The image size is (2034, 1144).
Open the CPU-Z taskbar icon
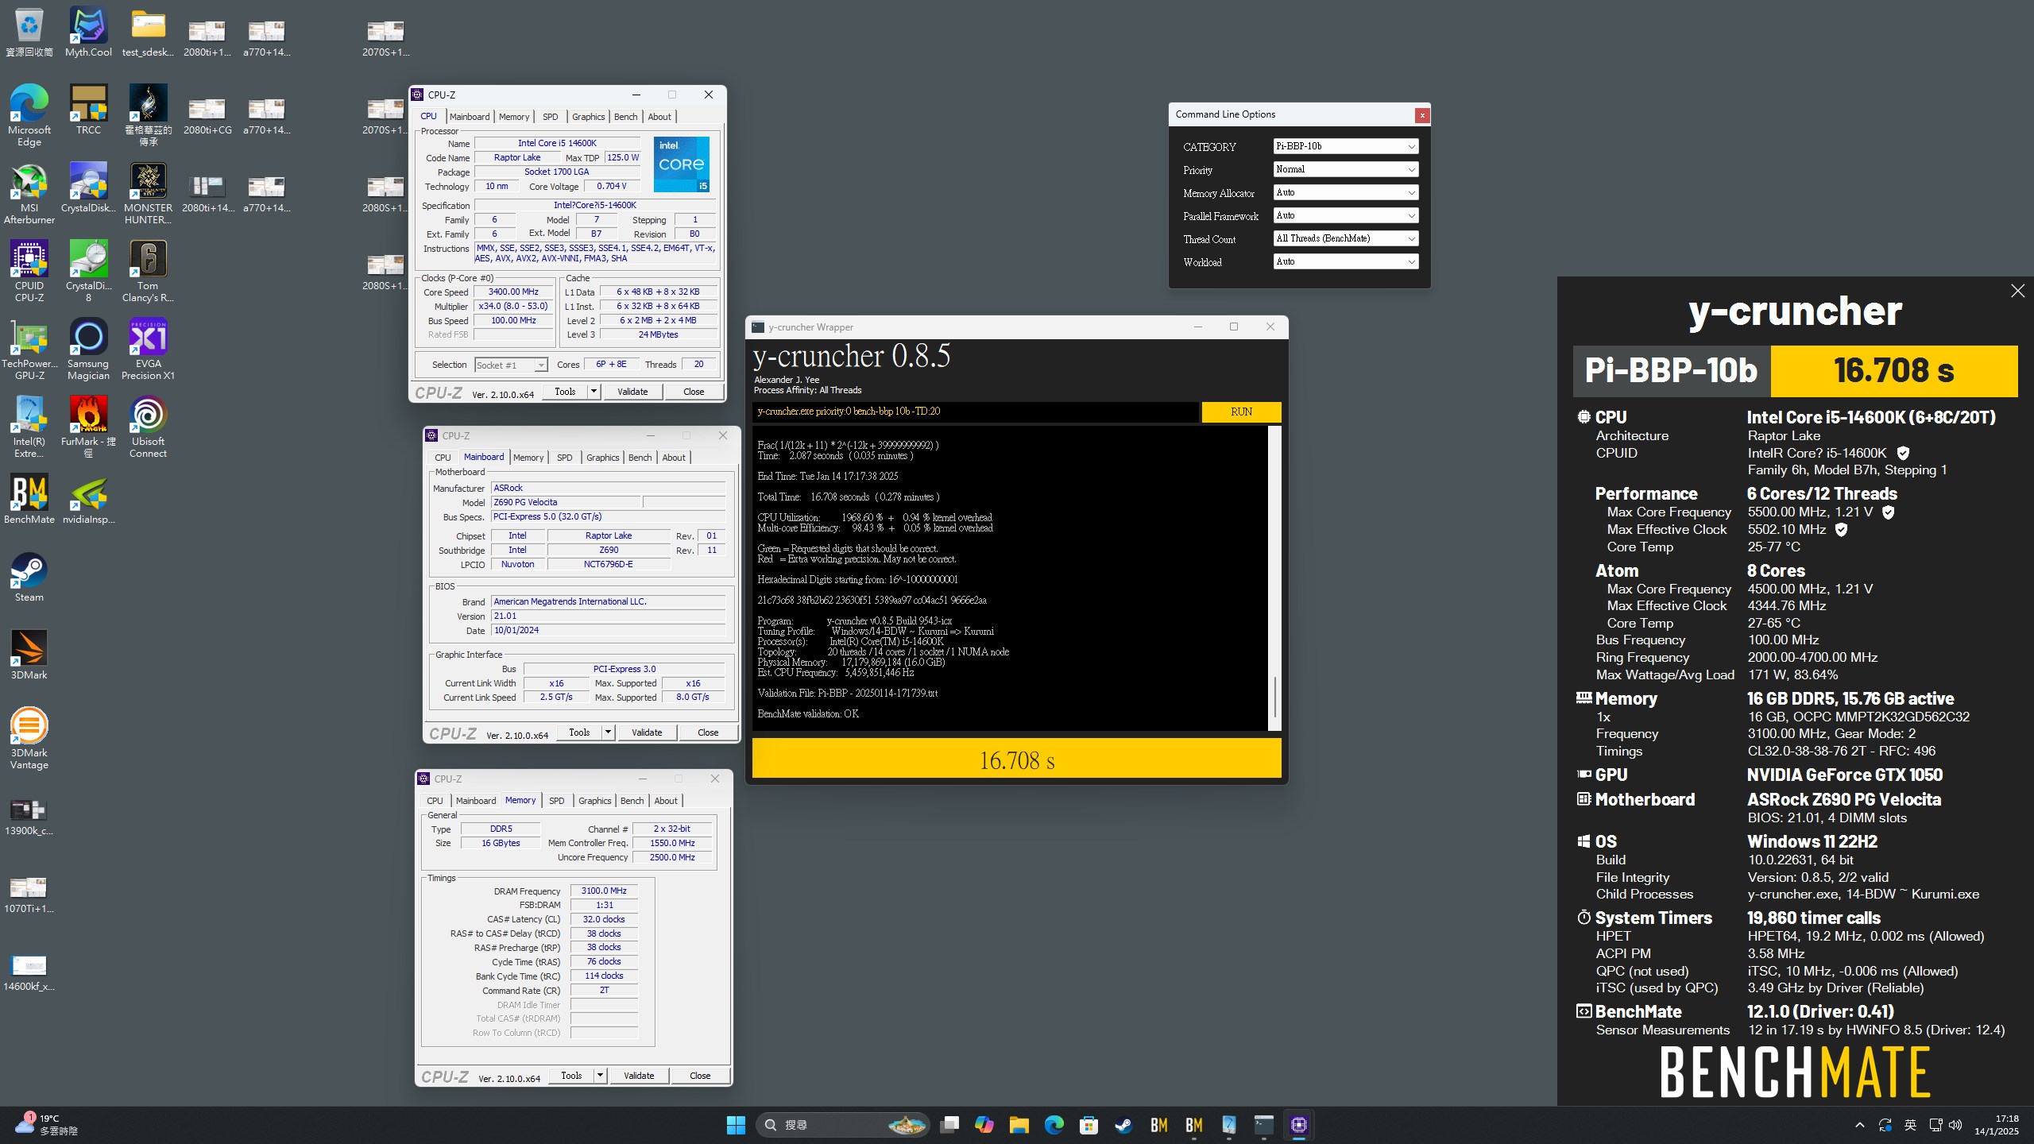click(1298, 1125)
